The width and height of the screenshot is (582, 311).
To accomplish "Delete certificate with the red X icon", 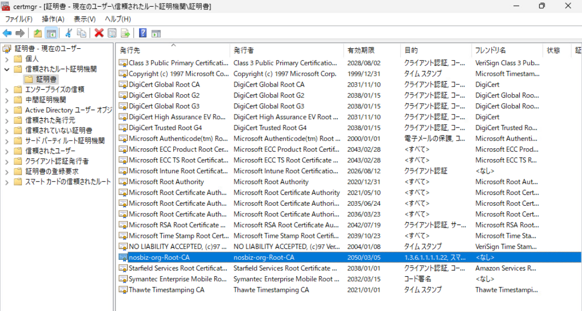I will (x=99, y=33).
